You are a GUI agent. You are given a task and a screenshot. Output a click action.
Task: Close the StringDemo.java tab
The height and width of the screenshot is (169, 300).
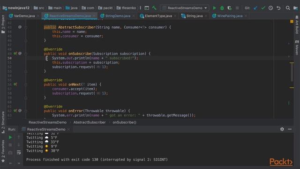[134, 16]
